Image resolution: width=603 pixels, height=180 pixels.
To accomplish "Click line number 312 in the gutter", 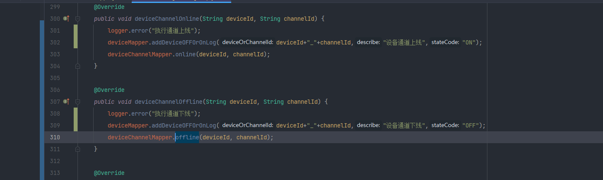I will pos(55,161).
